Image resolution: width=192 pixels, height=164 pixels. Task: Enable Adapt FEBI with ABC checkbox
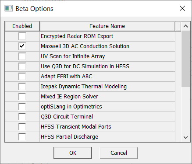click(22, 77)
